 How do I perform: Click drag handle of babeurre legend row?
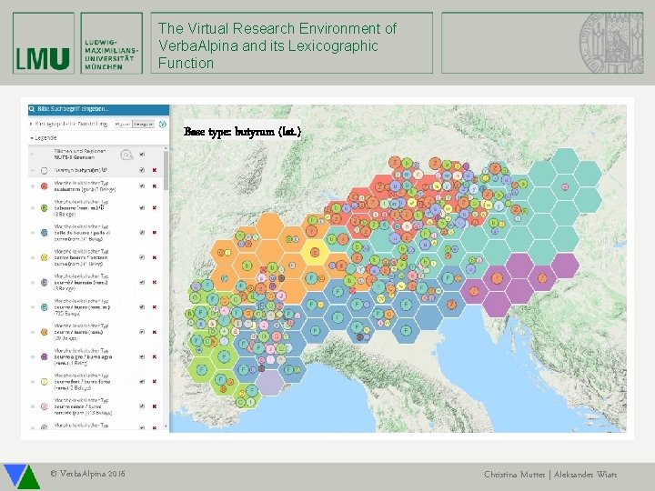coord(33,208)
